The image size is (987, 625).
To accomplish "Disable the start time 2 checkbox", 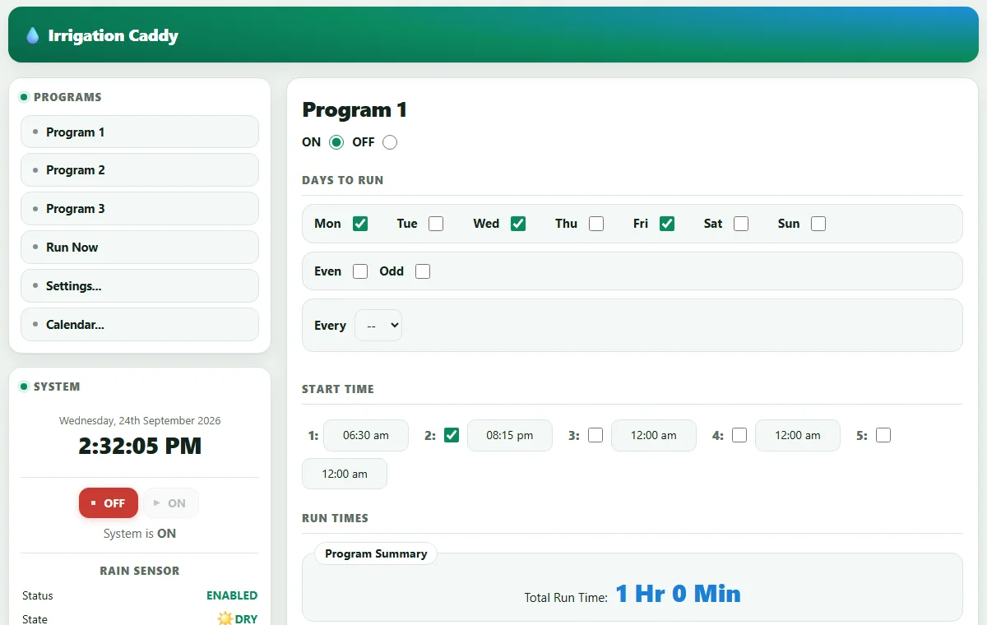I will pyautogui.click(x=452, y=435).
